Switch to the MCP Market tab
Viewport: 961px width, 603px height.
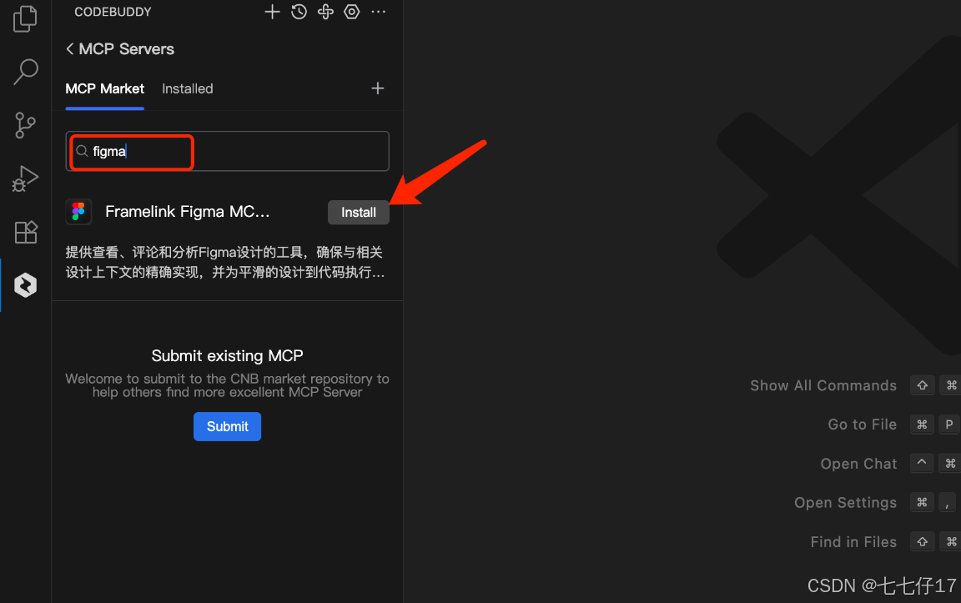click(x=105, y=89)
